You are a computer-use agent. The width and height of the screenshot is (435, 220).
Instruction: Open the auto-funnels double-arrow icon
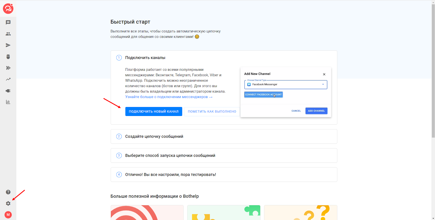pyautogui.click(x=8, y=68)
